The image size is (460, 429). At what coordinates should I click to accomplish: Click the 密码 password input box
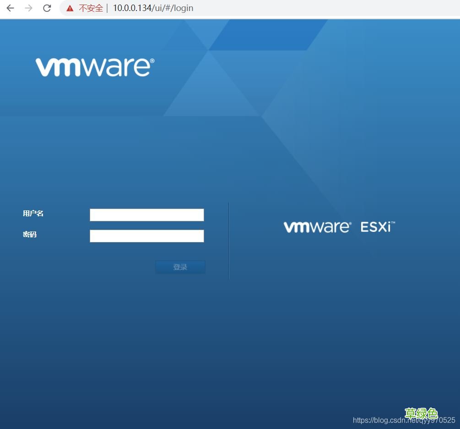tap(146, 236)
